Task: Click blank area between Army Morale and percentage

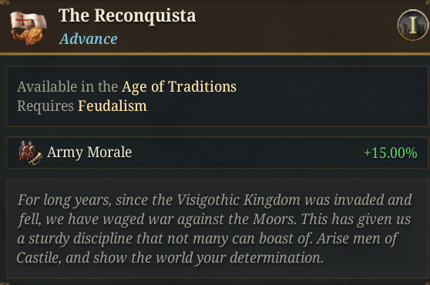Action: click(x=247, y=153)
